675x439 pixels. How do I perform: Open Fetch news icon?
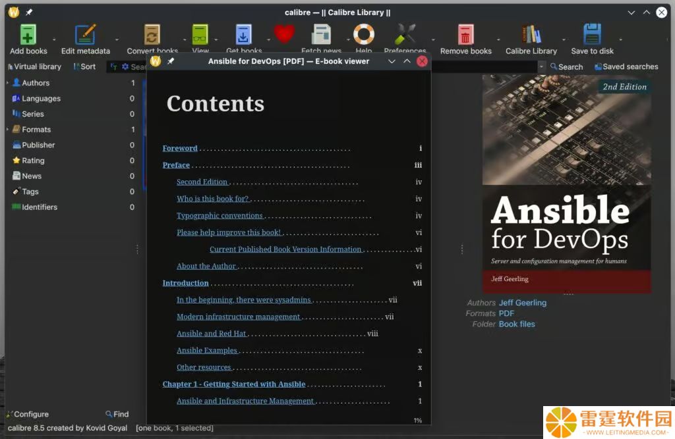tap(321, 34)
